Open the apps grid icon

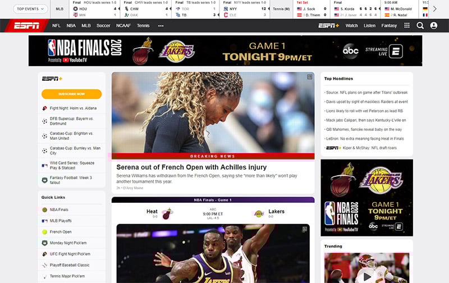tap(406, 25)
